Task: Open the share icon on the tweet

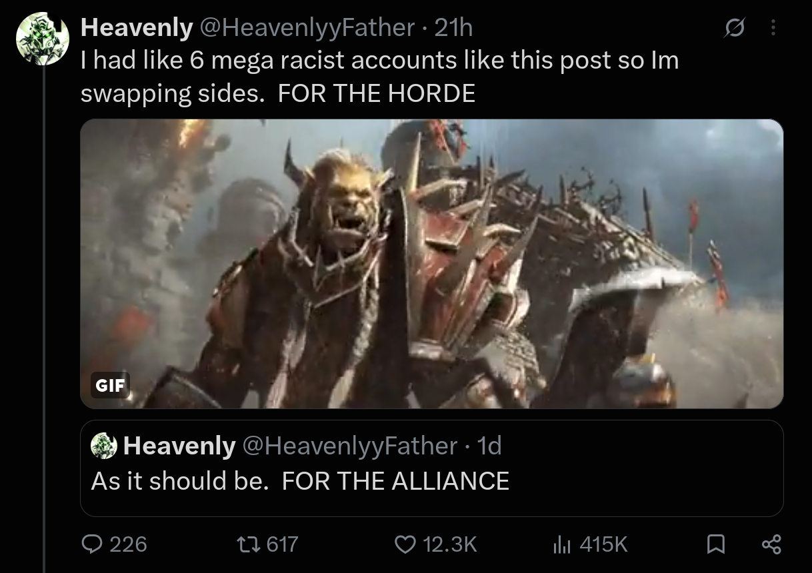Action: click(x=771, y=544)
